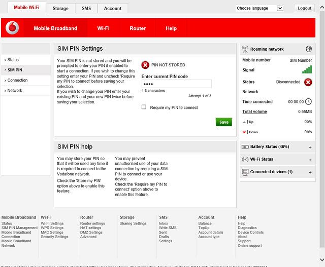
Task: Open the Advanced footer link
Action: 88,237
